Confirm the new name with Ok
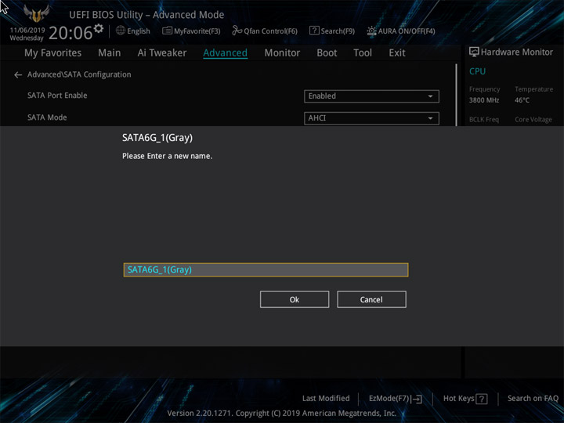Viewport: 564px width, 423px height. [x=295, y=299]
